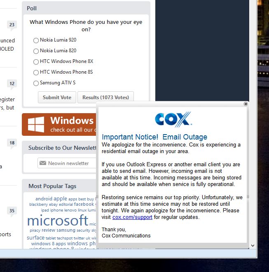Open the 'windows 8 apps' tag
The height and width of the screenshot is (272, 269).
[49, 244]
